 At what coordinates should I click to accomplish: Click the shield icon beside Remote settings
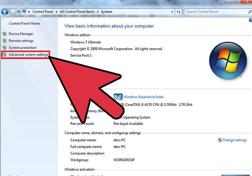[x=5, y=41]
